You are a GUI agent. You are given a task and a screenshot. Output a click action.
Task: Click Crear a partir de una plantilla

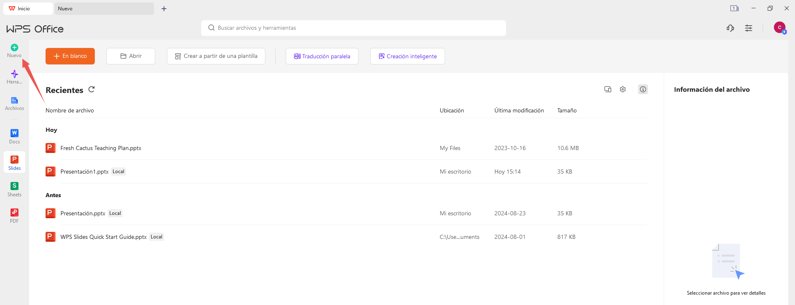point(216,56)
